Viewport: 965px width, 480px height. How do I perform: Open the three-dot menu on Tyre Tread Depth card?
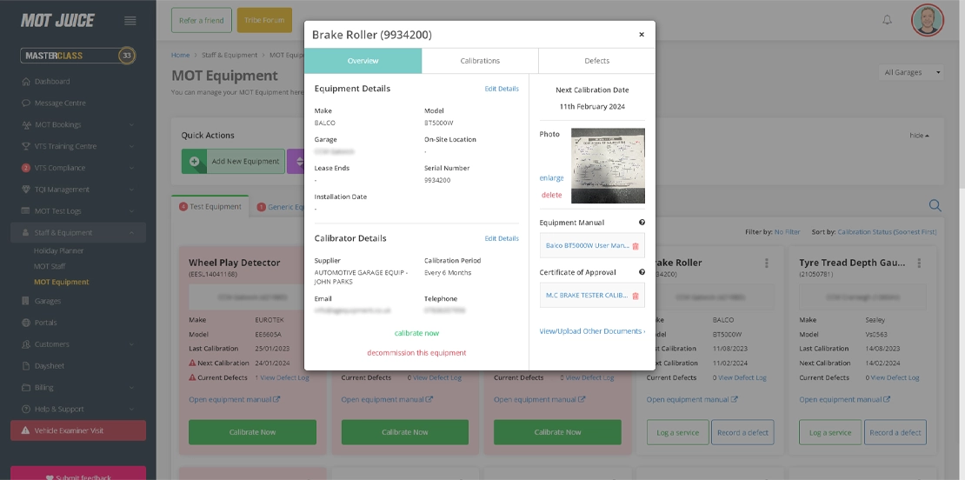[919, 263]
